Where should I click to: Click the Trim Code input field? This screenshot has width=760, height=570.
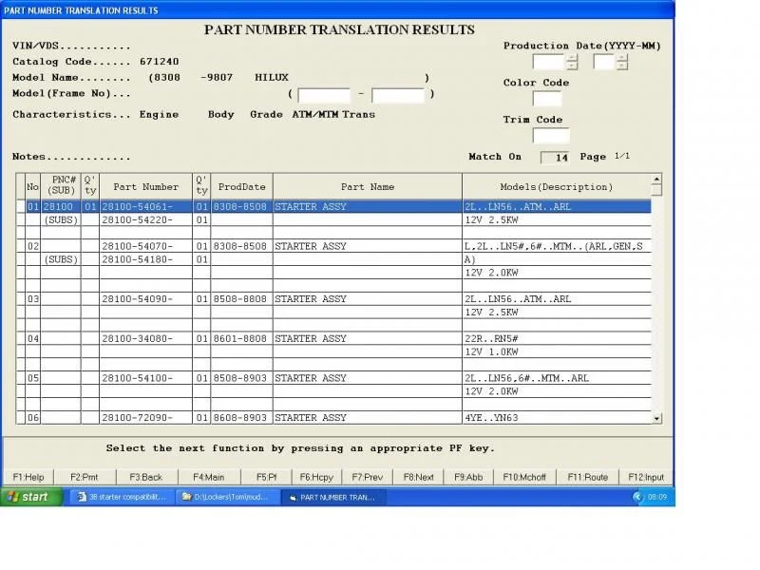(551, 135)
